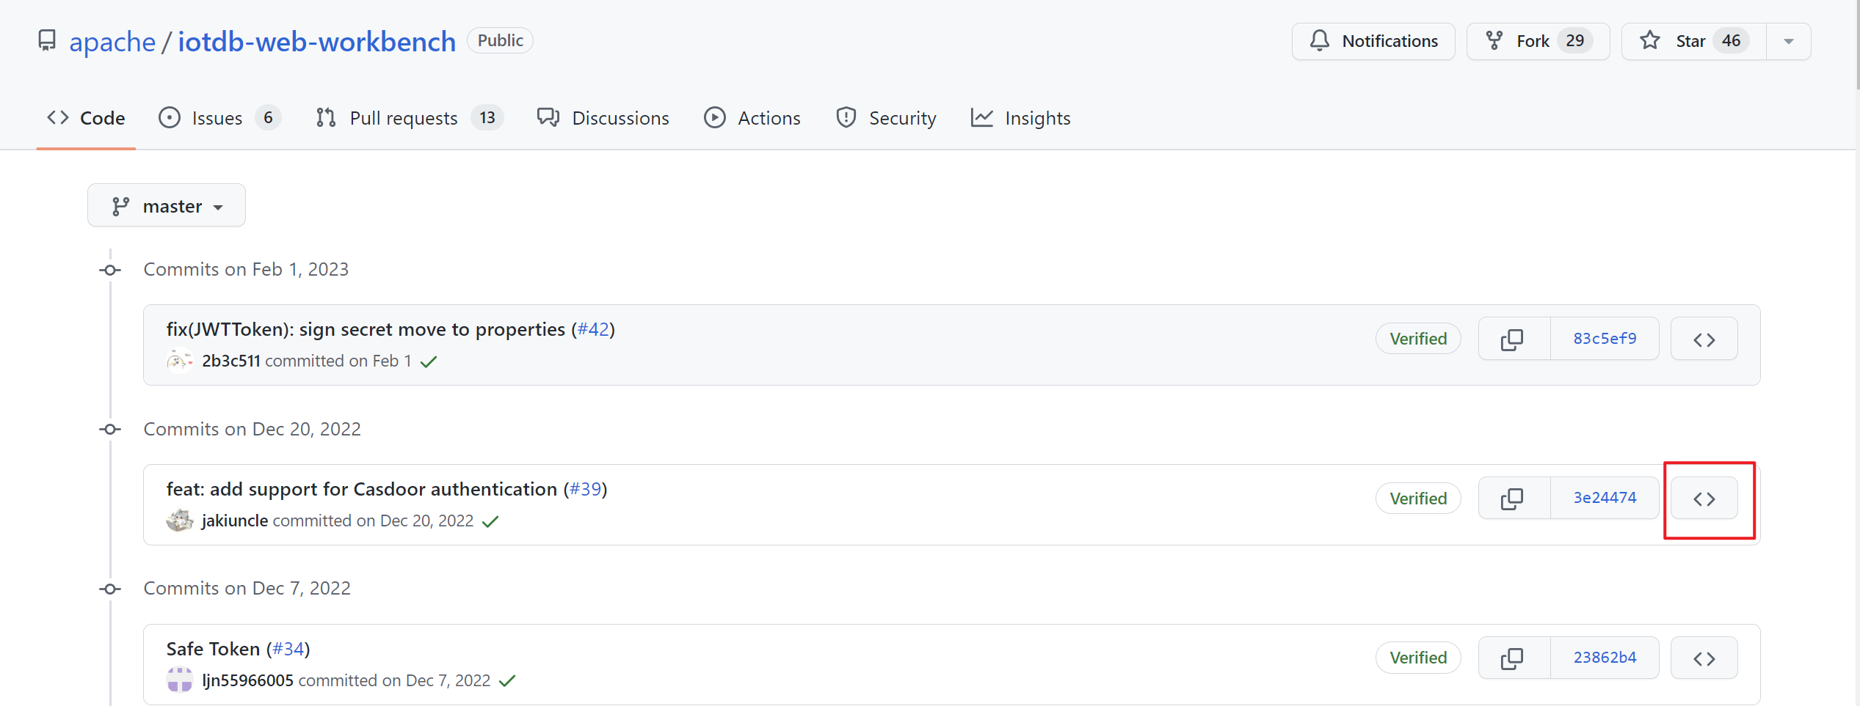Open the Actions tab

coord(752,118)
